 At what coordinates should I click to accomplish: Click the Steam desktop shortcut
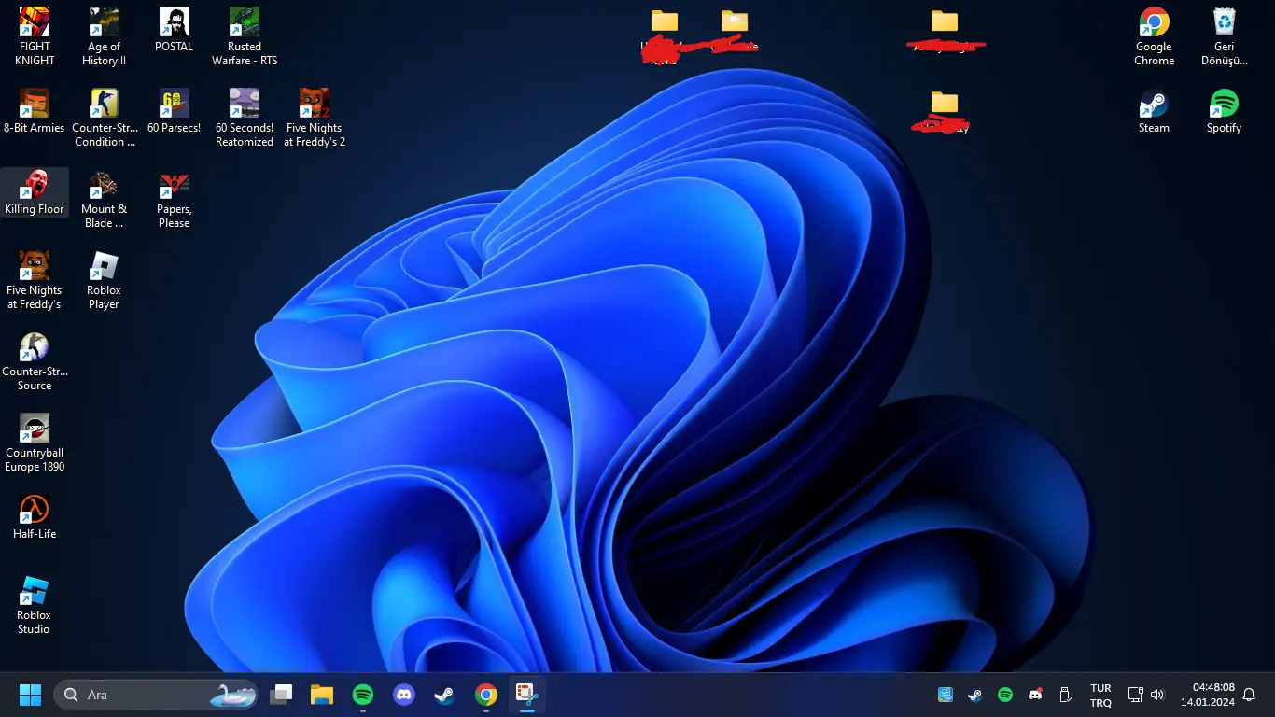pos(1154,111)
